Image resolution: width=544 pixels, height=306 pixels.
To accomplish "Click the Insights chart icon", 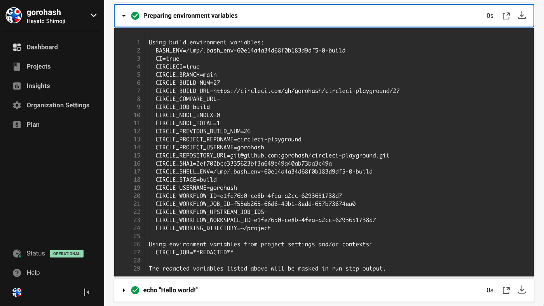I will (17, 86).
